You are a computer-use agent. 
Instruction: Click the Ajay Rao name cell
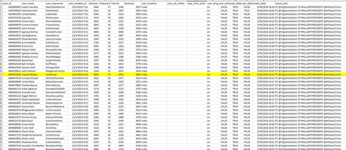(33, 17)
